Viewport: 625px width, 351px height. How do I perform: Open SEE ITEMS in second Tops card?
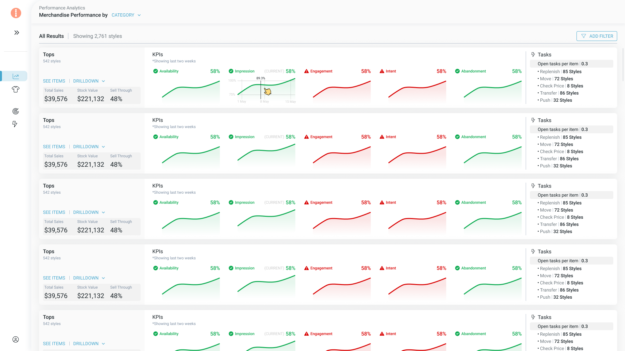click(54, 147)
